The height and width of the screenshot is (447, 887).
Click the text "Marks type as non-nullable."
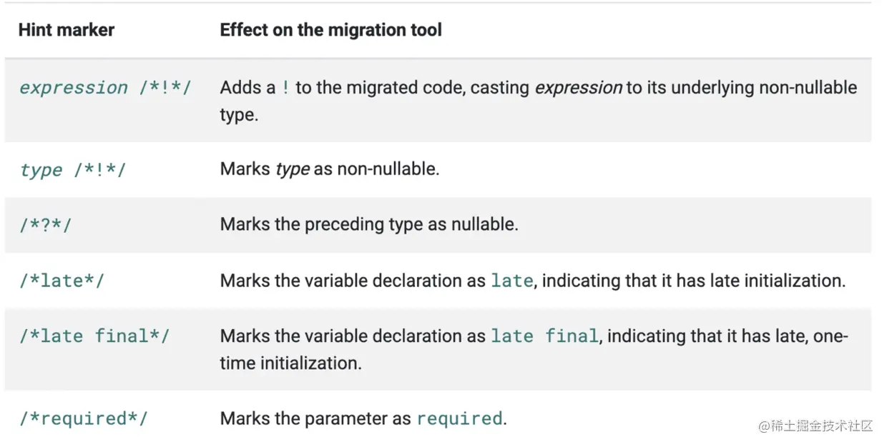pos(328,169)
